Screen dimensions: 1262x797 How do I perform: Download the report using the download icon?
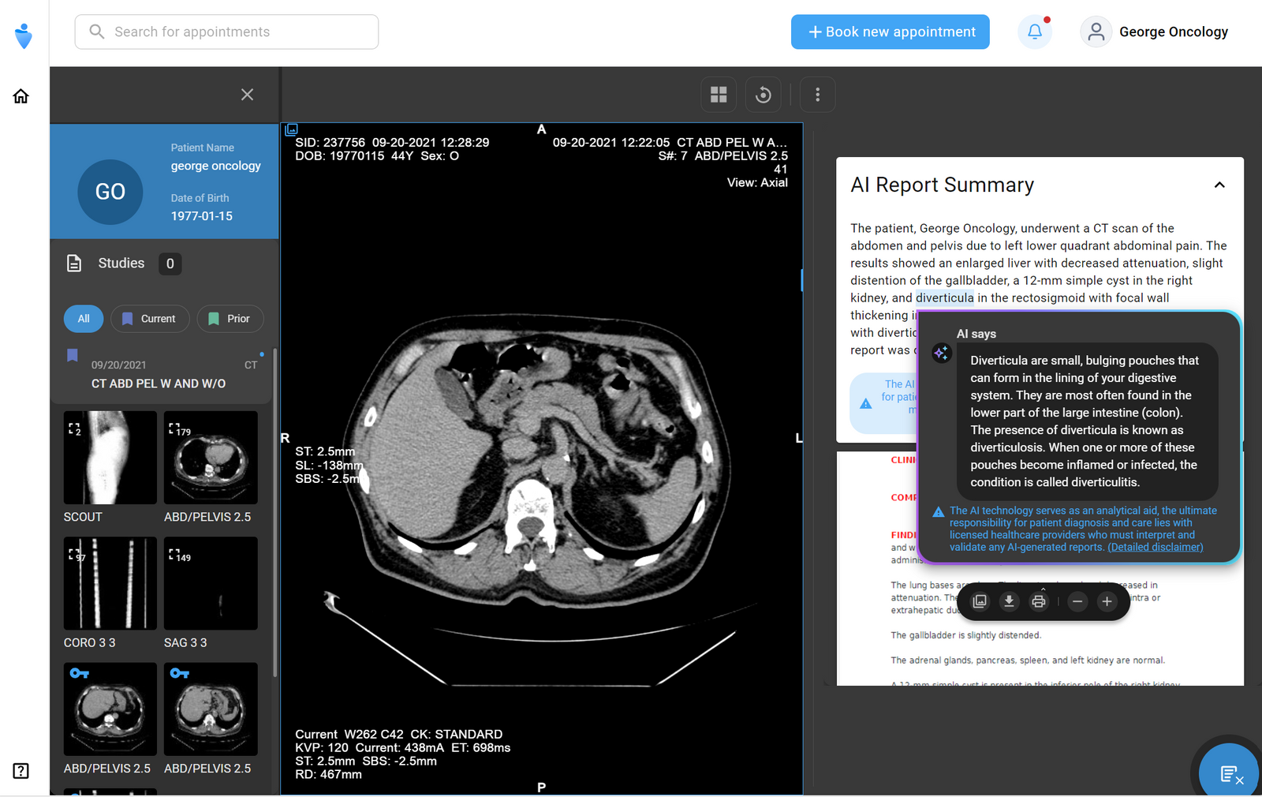click(1009, 601)
